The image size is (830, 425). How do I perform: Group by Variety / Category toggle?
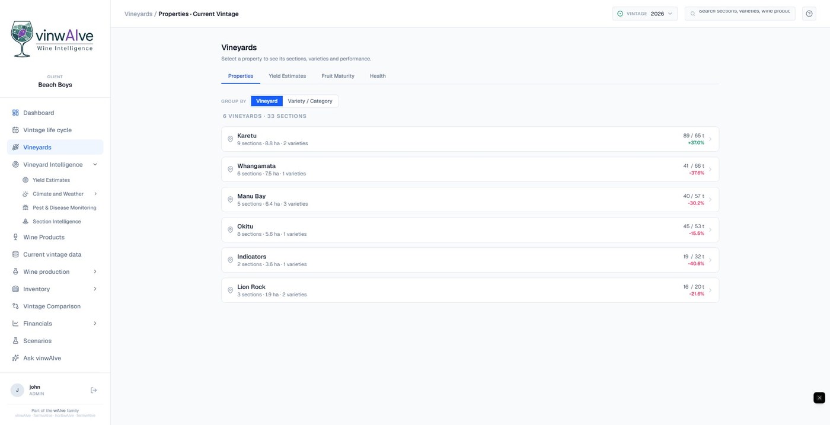310,101
